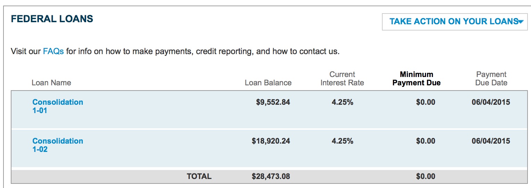Click the interest rate for Consolidation 1-02
This screenshot has width=531, height=188.
[x=342, y=141]
